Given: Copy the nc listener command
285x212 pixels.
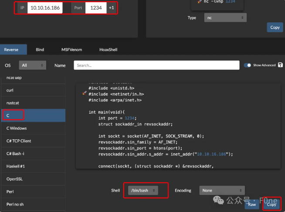Looking at the screenshot, I should [x=275, y=27].
